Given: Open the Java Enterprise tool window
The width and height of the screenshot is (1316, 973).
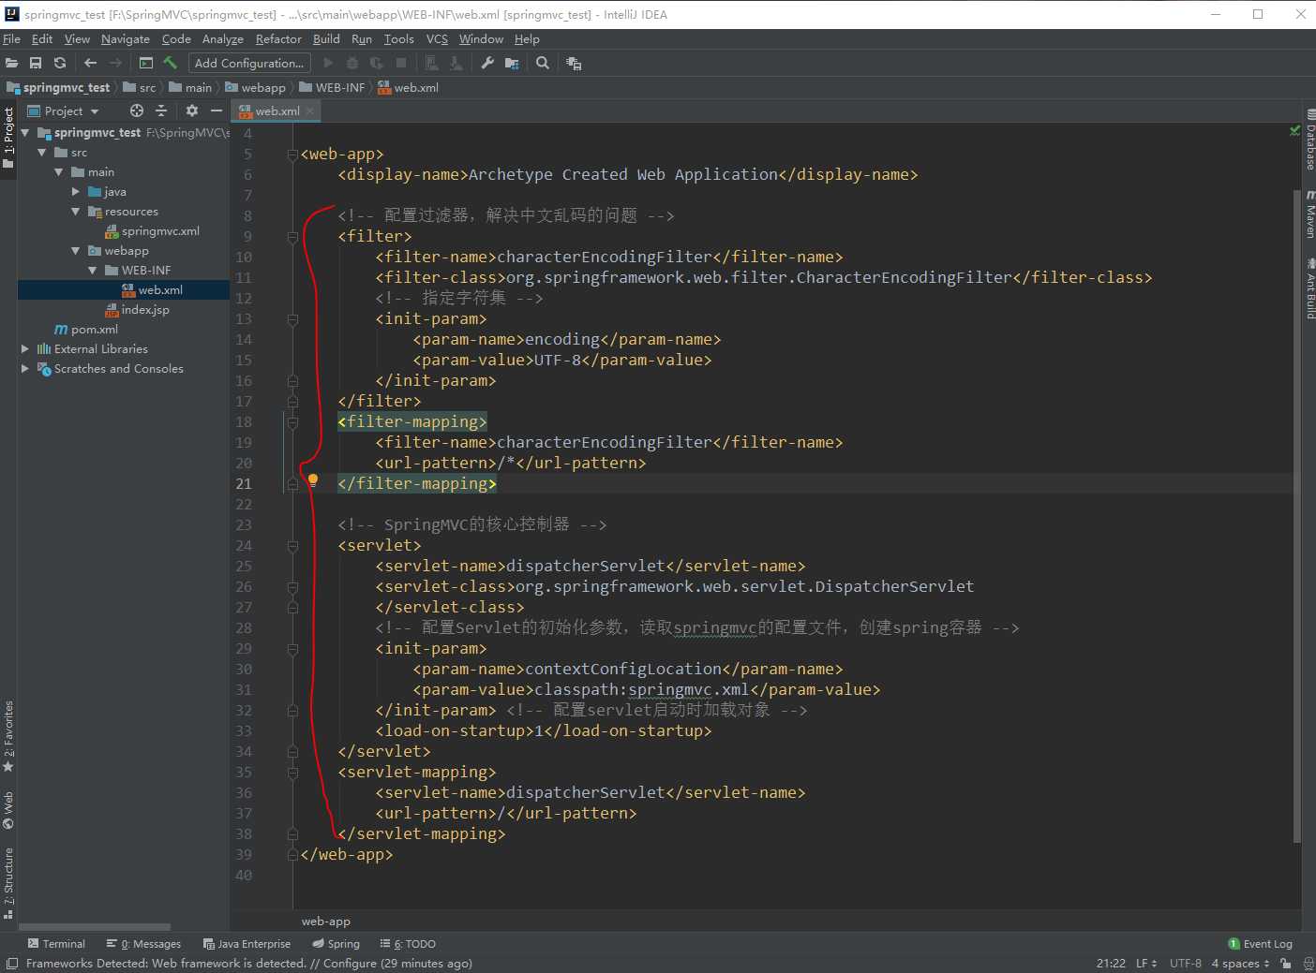Looking at the screenshot, I should coord(247,944).
